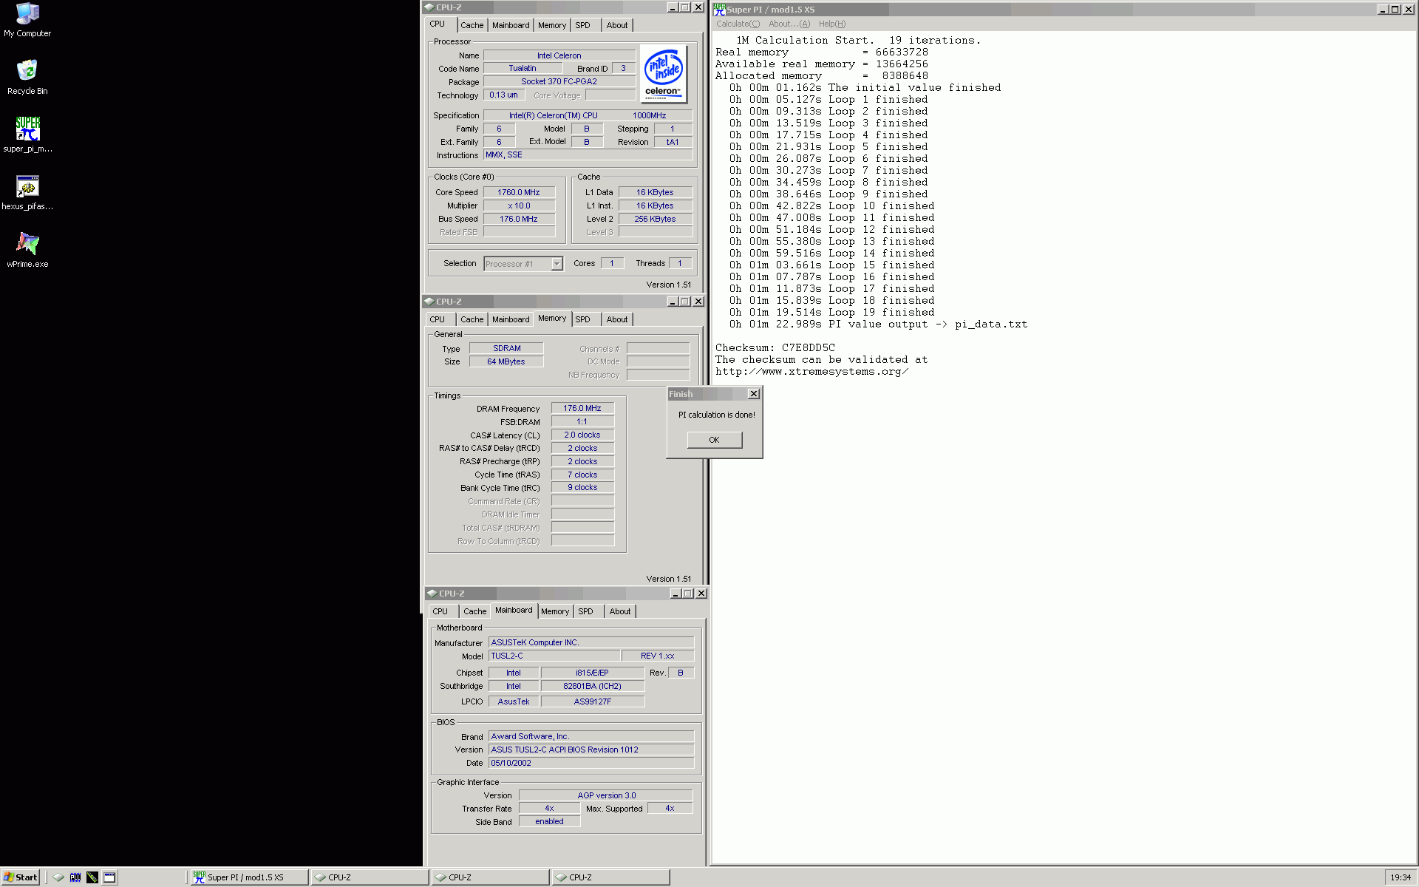
Task: Switch to Mainboard tab in top CPU-Z
Action: click(x=511, y=25)
